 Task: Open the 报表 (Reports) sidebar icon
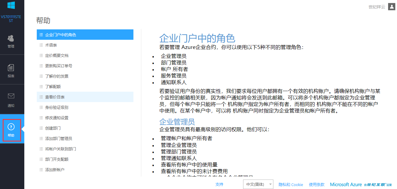tap(11, 68)
